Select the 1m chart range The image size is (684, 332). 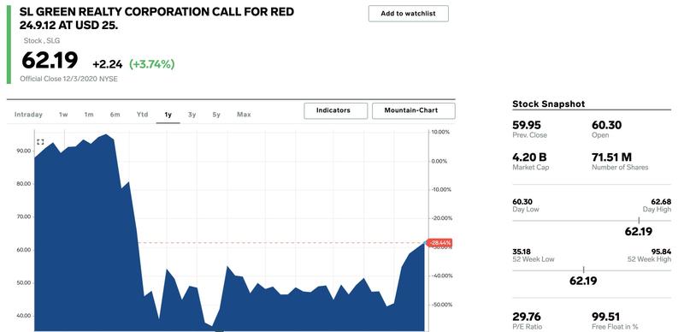89,115
